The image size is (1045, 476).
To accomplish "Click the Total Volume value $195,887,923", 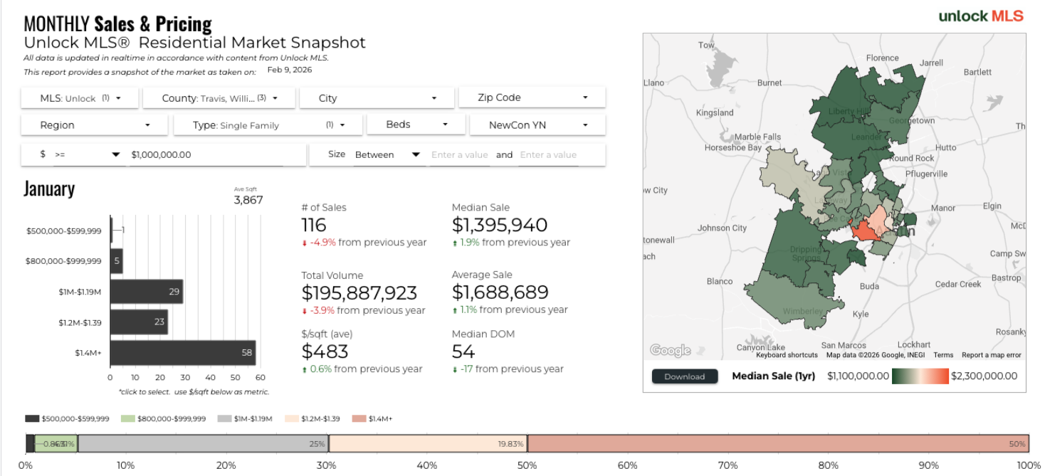I will [359, 293].
